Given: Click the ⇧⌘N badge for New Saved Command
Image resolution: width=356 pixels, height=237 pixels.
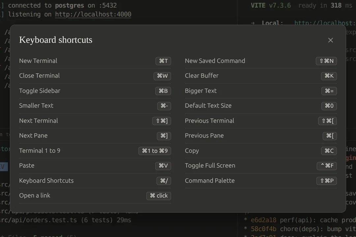Looking at the screenshot, I should (326, 61).
